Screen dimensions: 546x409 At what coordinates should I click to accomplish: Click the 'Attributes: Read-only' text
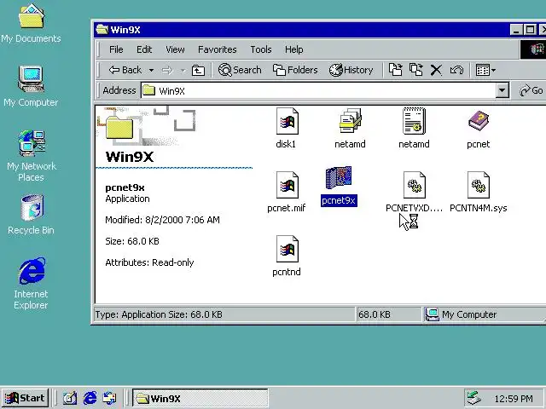point(149,262)
